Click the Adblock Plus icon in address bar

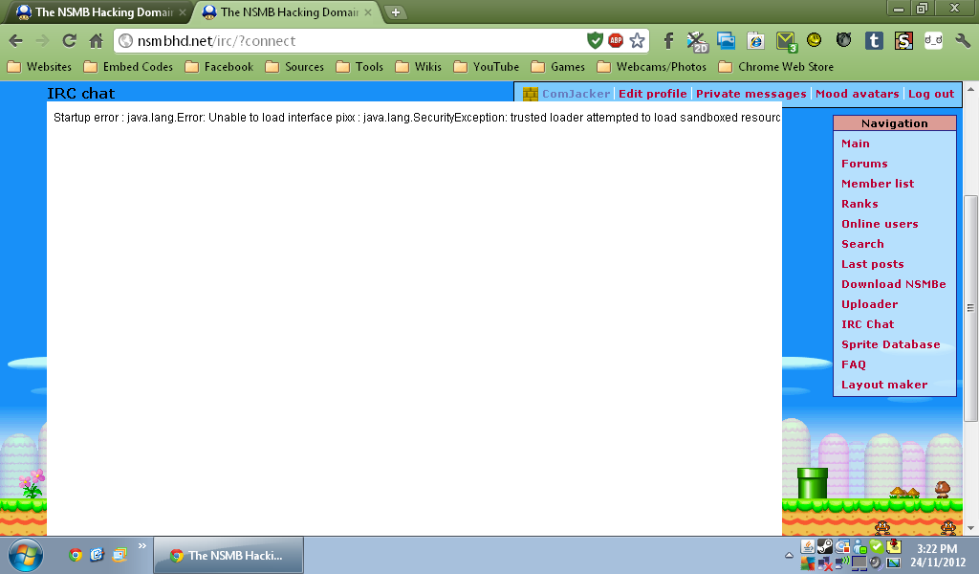616,40
